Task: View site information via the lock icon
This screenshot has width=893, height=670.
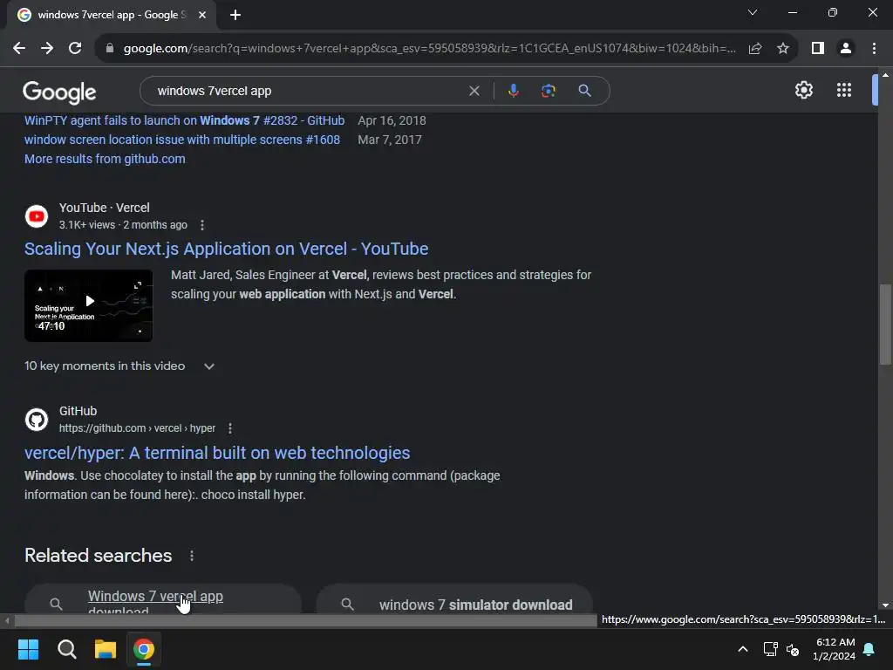Action: point(110,49)
